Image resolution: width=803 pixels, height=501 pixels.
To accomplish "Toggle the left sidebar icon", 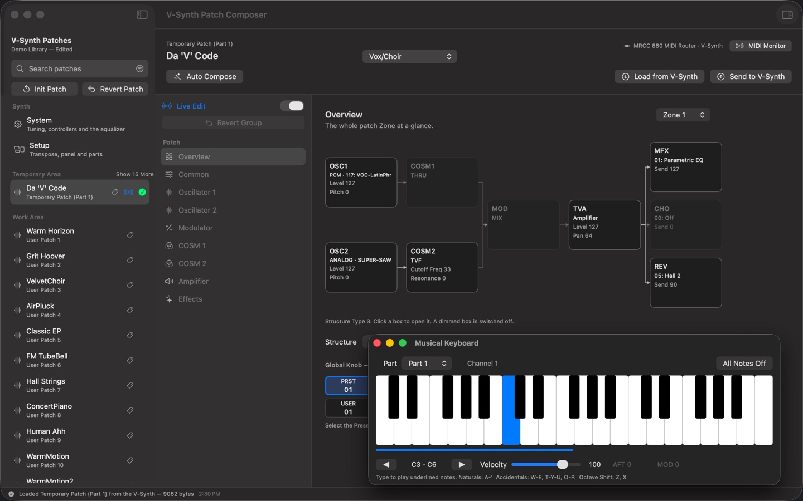I will 142,14.
